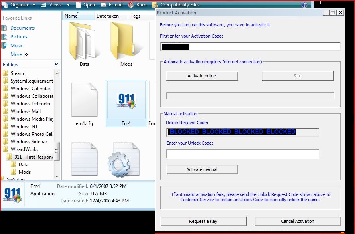Select Windows Calendar folder in tree
This screenshot has width=355, height=234.
[30, 89]
